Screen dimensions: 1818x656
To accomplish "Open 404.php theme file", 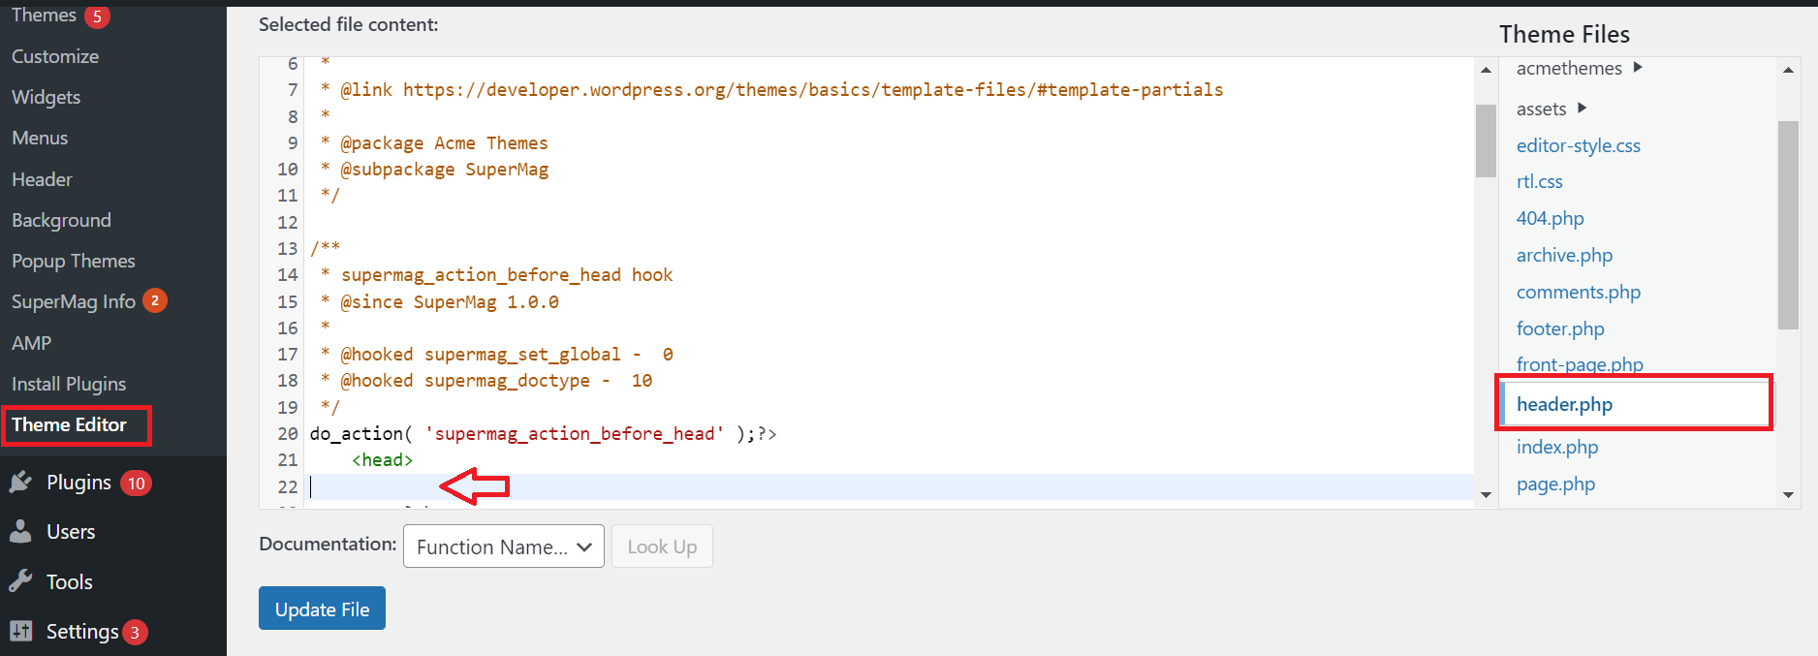I will tap(1550, 218).
